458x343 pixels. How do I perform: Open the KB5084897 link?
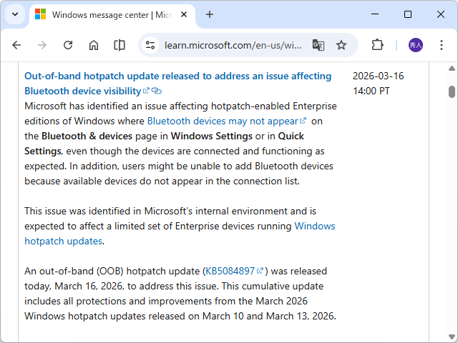[230, 271]
